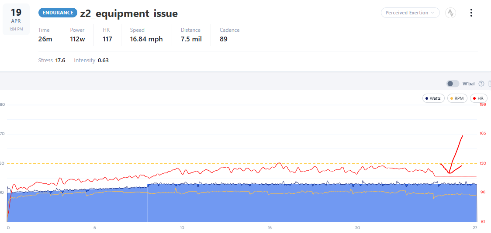Click the Cadence 89 stat
This screenshot has width=491, height=233.
[229, 35]
